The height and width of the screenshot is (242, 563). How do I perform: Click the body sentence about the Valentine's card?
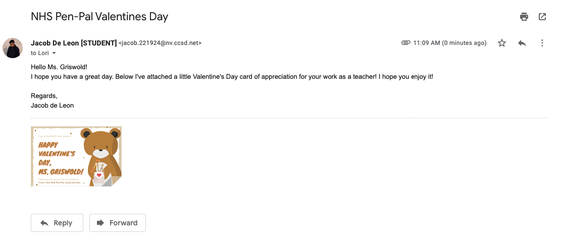[x=232, y=76]
